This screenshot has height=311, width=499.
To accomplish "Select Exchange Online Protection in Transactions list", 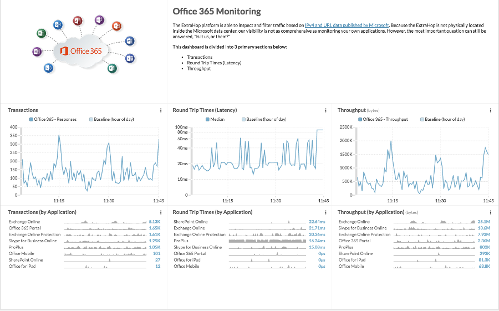I will [84, 234].
